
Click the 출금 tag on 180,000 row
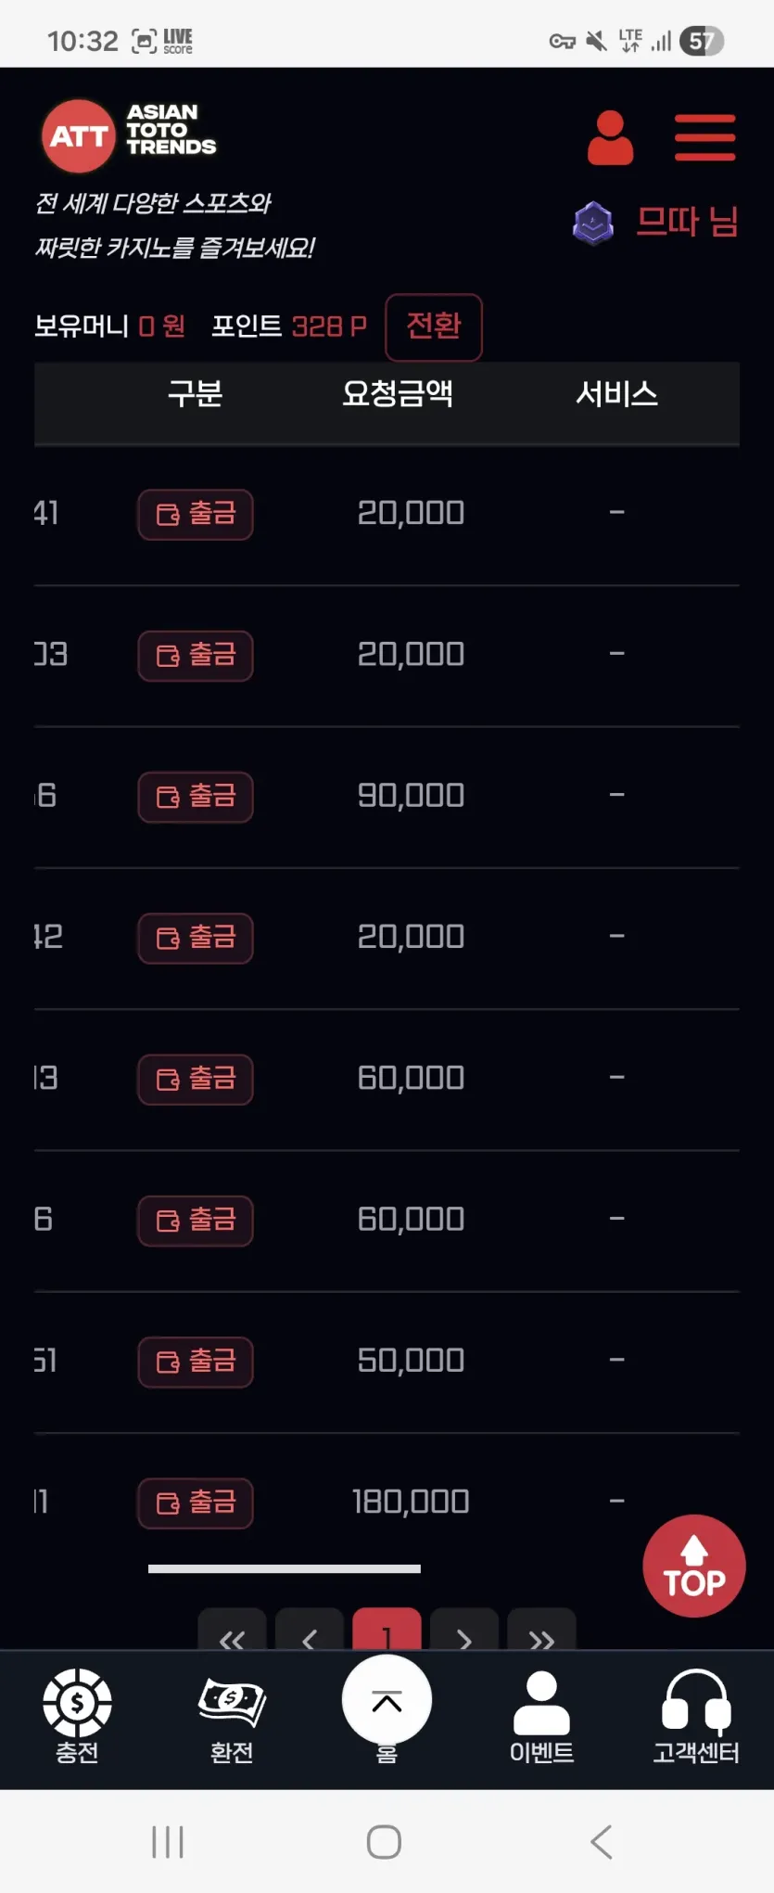tap(196, 1503)
